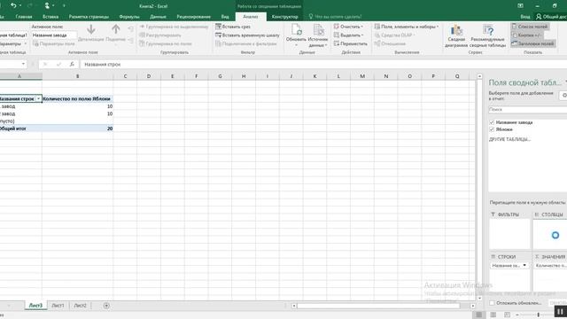567x319 pixels.
Task: Click ДРУГИЕ ТАБЛИЦЫ link in field list
Action: [x=510, y=139]
